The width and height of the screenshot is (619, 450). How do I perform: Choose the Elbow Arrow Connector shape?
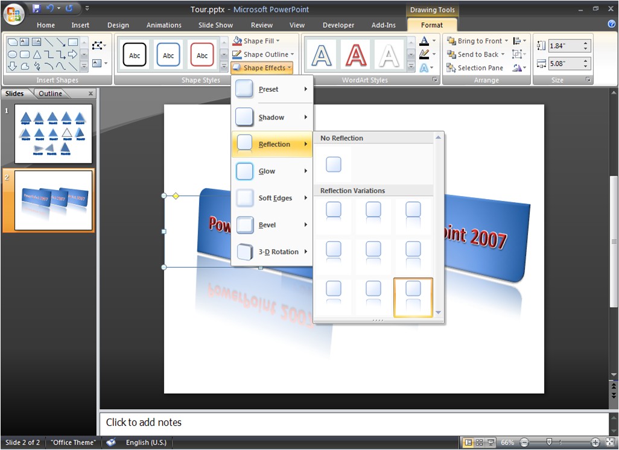61,54
